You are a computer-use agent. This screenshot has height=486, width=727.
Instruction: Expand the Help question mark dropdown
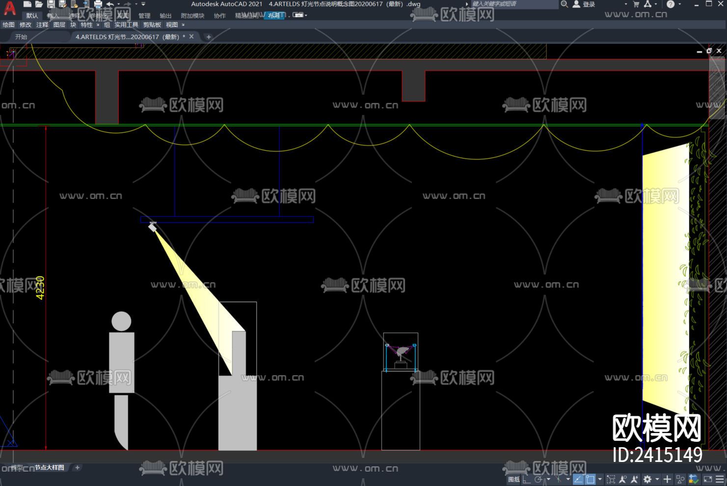(x=680, y=4)
